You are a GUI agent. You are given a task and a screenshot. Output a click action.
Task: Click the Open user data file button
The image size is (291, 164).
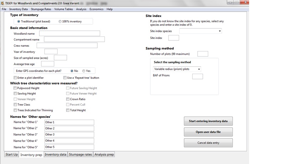pos(208,132)
